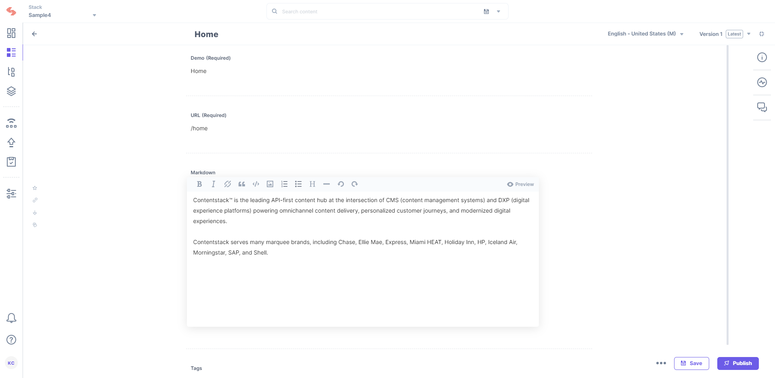
Task: Click the small tag icon beside editor
Action: [35, 225]
